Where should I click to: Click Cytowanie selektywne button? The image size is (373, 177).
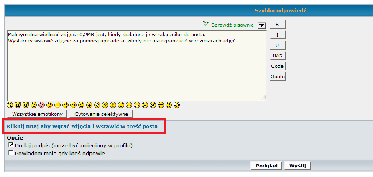(101, 114)
